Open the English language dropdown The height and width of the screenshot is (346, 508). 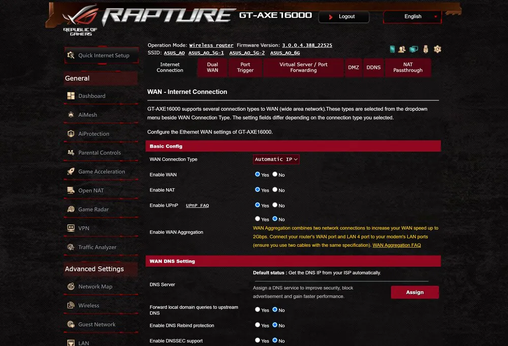[x=412, y=17]
